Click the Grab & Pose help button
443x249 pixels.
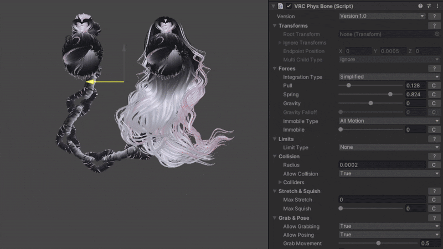(435, 218)
